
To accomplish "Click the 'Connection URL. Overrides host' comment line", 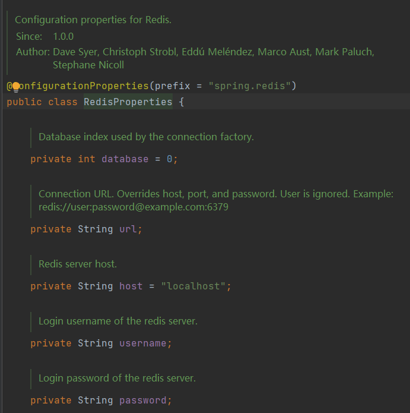I will tap(216, 194).
